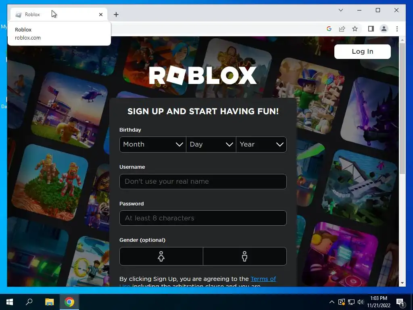
Task: Maximize the Chrome window
Action: [x=378, y=10]
